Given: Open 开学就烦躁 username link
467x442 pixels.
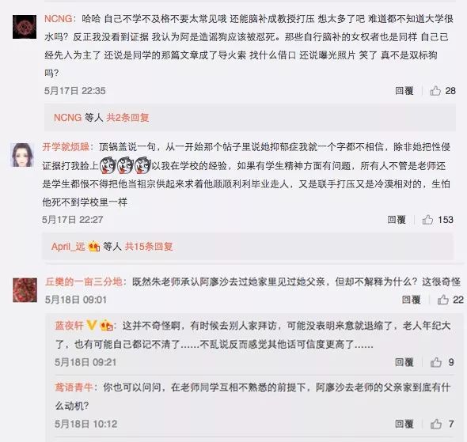Looking at the screenshot, I should pyautogui.click(x=66, y=146).
